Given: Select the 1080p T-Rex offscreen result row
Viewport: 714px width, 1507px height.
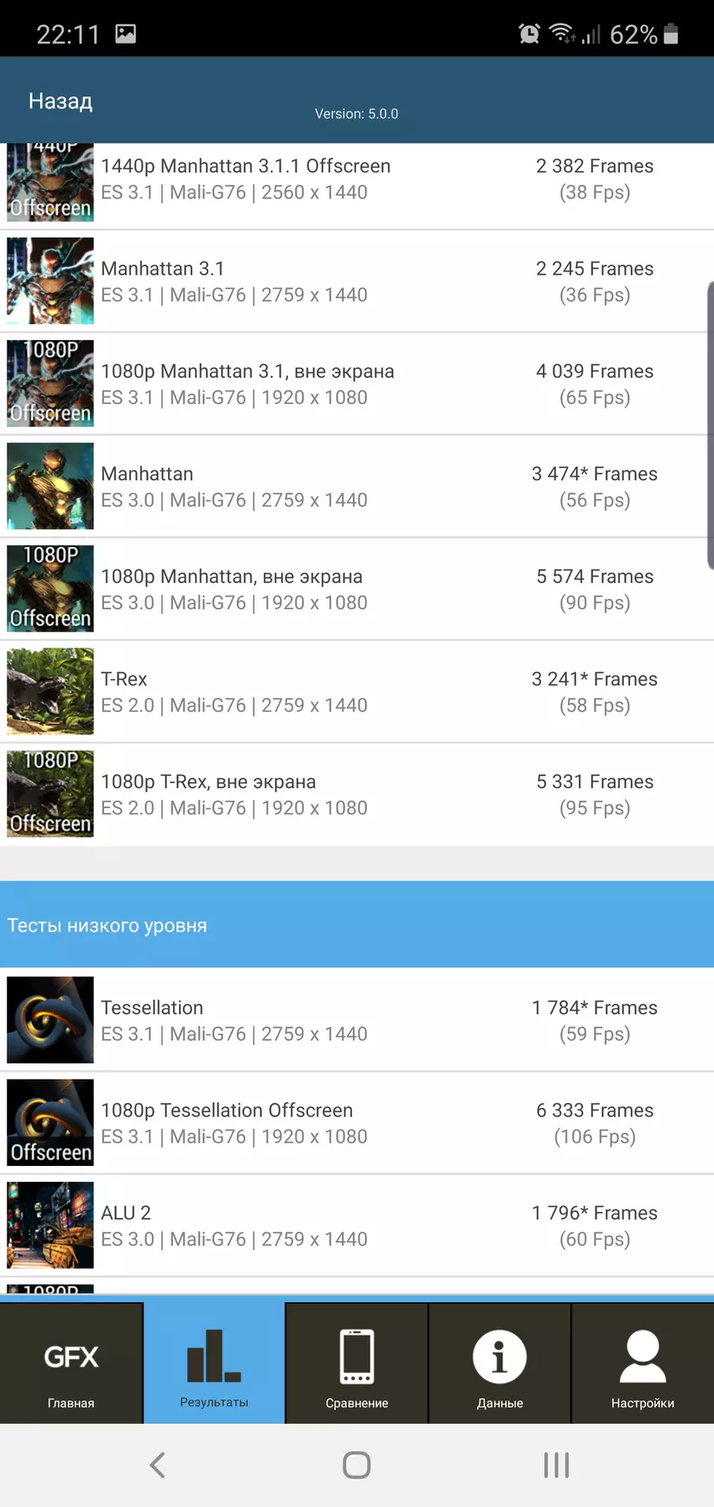Looking at the screenshot, I should 357,795.
